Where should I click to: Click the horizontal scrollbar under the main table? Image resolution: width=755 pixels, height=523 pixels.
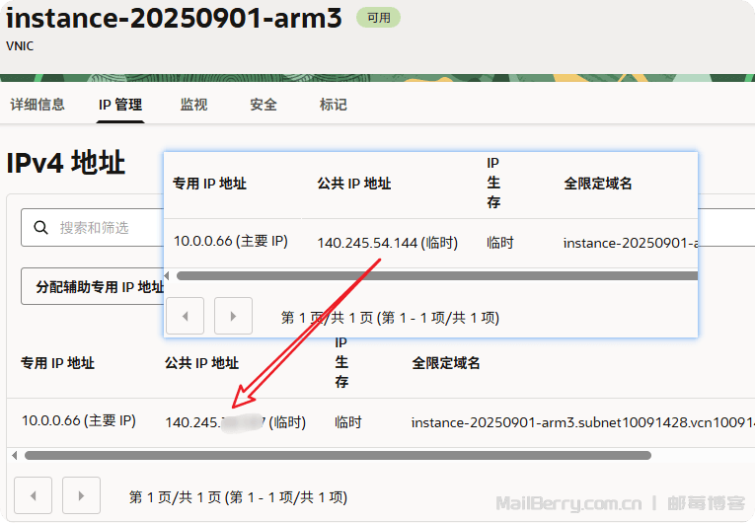[336, 456]
